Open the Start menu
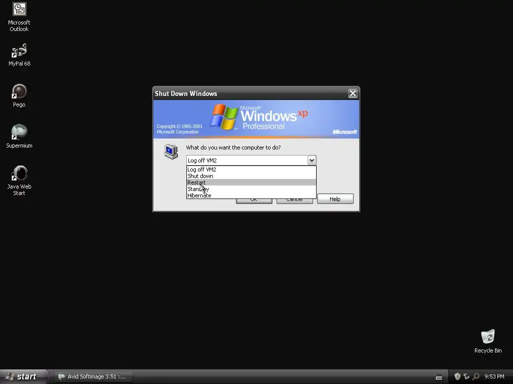The width and height of the screenshot is (513, 384). pos(24,376)
